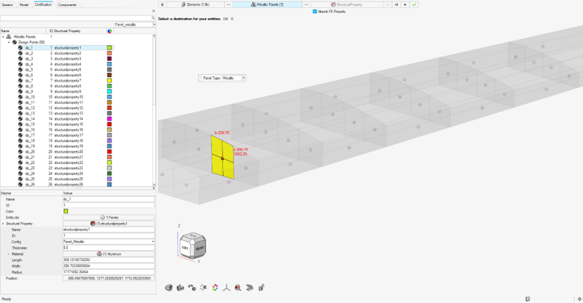The width and height of the screenshot is (583, 303).
Task: Click the green checkmark confirm icon
Action: pyautogui.click(x=414, y=4)
